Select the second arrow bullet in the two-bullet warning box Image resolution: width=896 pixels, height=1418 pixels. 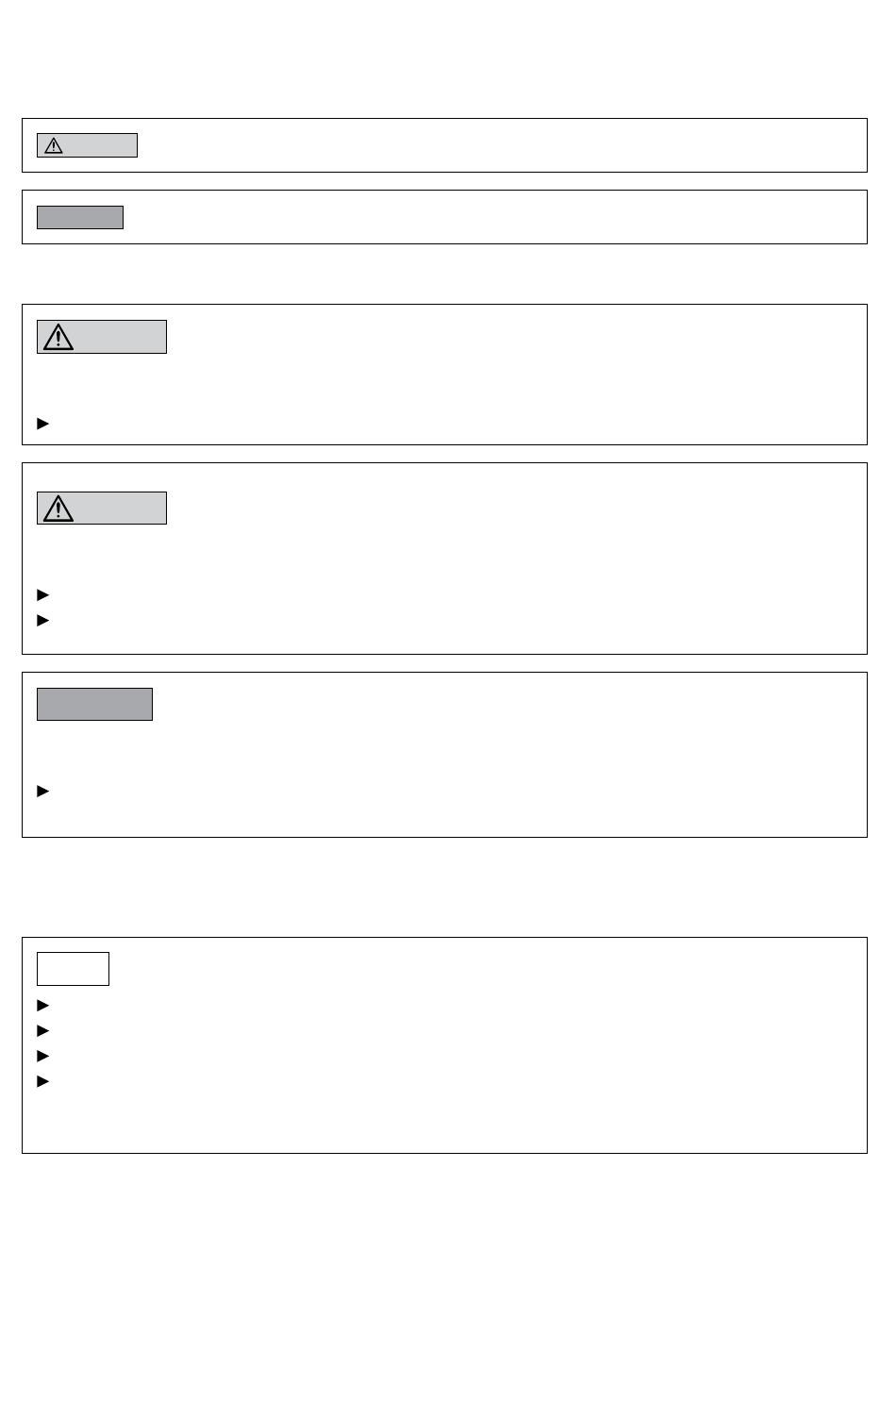(x=42, y=621)
